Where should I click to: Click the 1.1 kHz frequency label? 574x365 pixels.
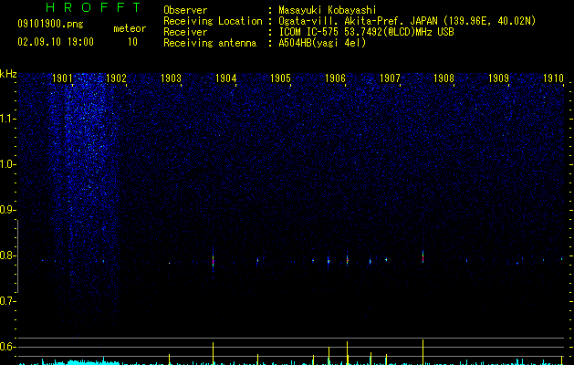7,119
